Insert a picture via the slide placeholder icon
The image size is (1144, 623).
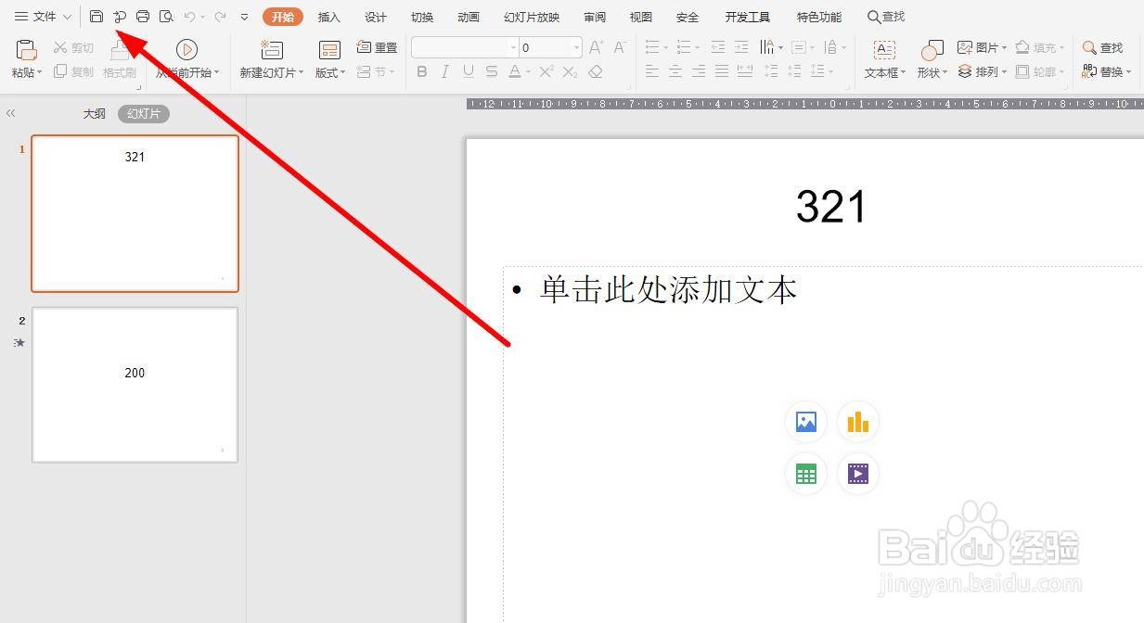tap(805, 422)
